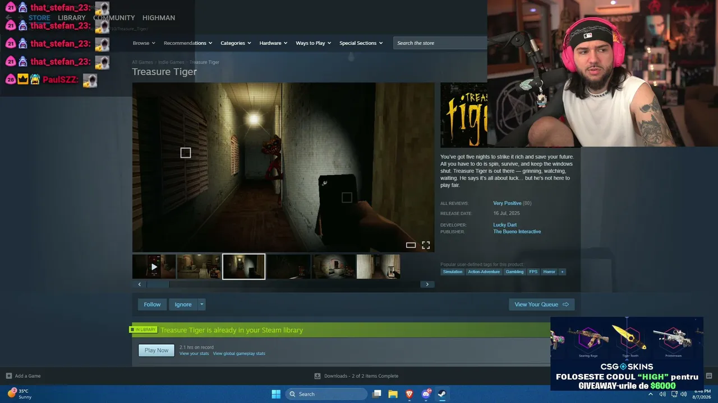
Task: Switch to the LIBRARY tab
Action: [72, 18]
